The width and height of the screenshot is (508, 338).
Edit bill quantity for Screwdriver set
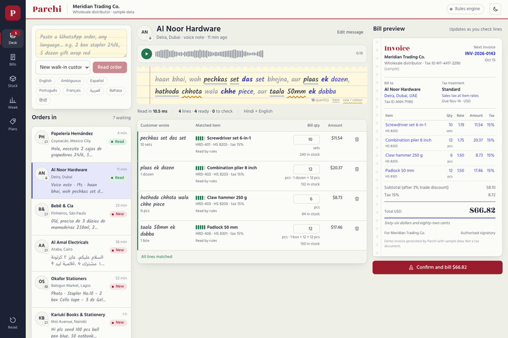click(x=306, y=139)
